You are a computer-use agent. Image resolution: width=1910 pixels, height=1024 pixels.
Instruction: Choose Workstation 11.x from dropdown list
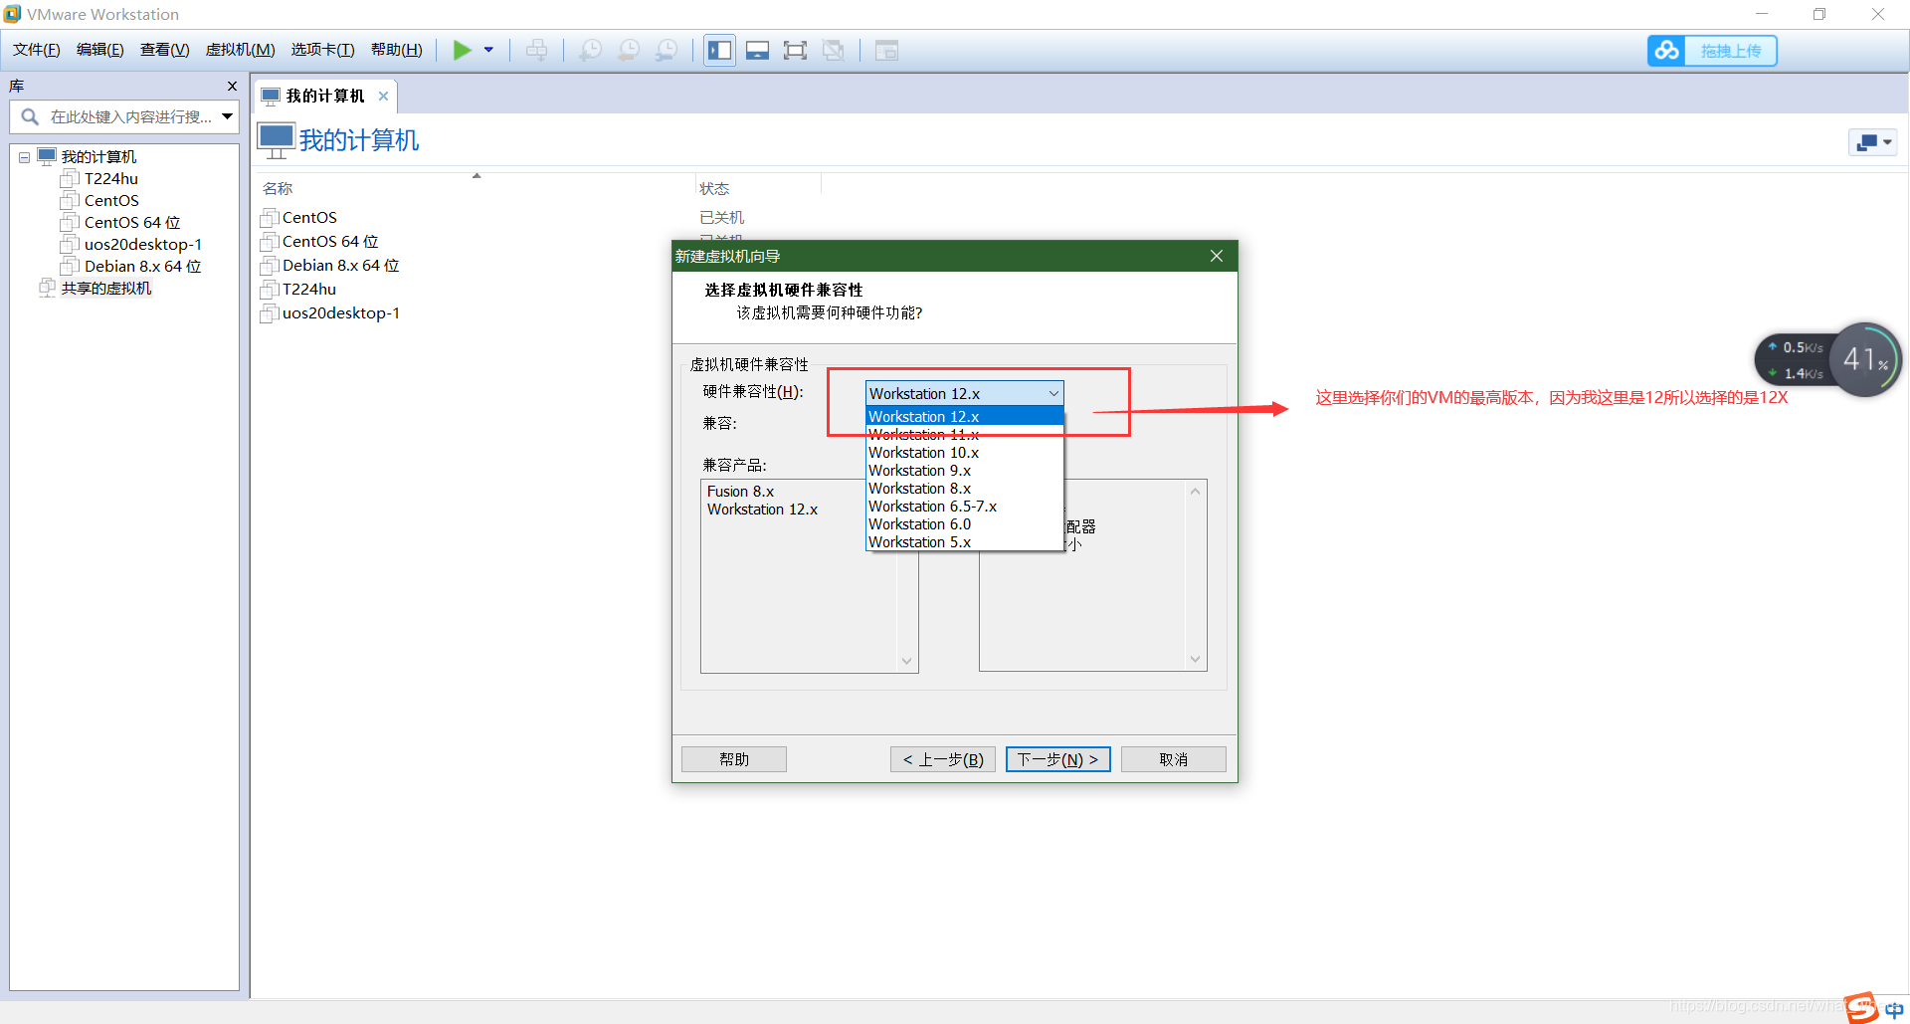click(x=964, y=434)
